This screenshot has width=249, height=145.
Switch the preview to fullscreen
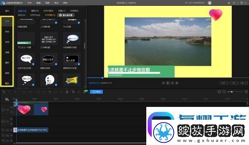tap(246, 83)
